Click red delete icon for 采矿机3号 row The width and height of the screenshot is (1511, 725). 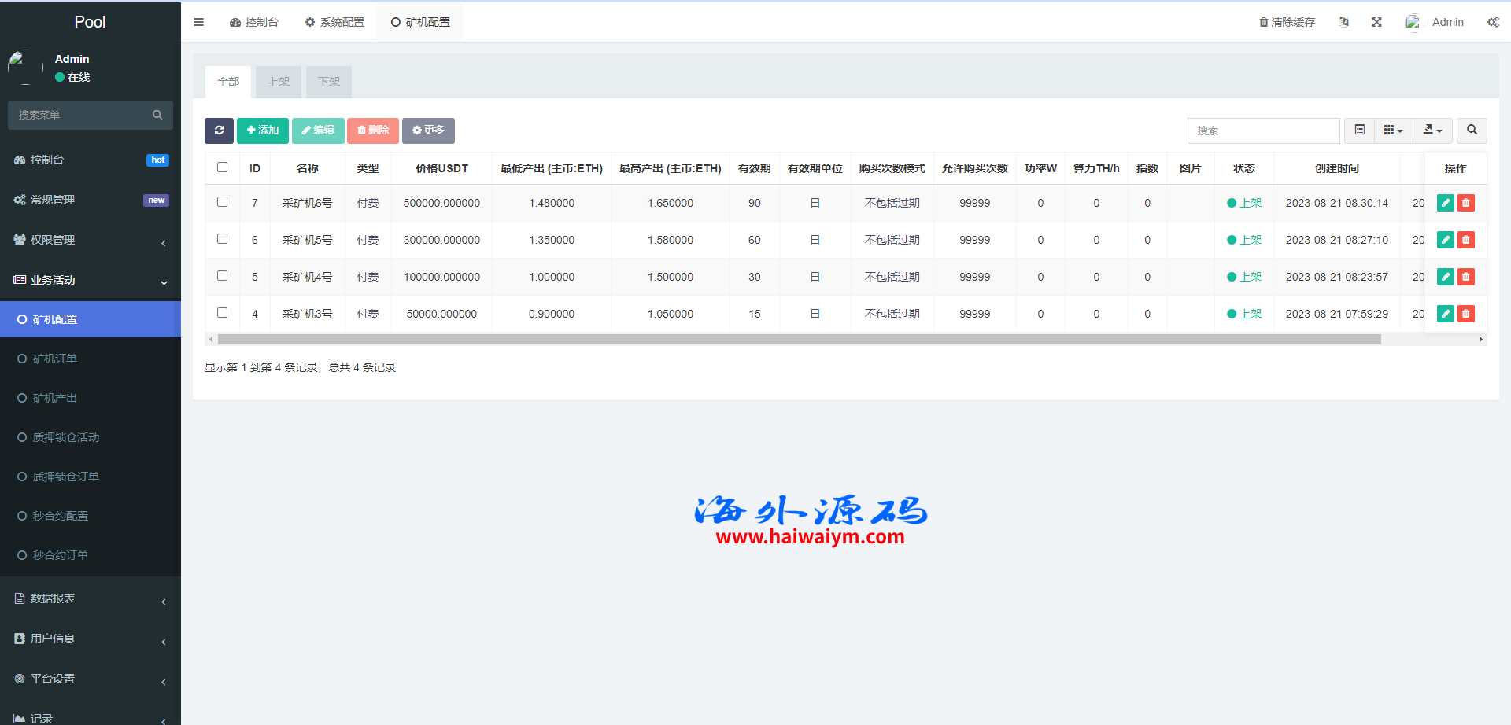(1465, 314)
